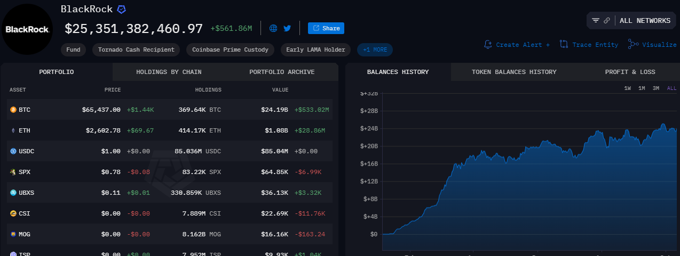Open the SPX asset name
This screenshot has width=680, height=256.
point(25,172)
